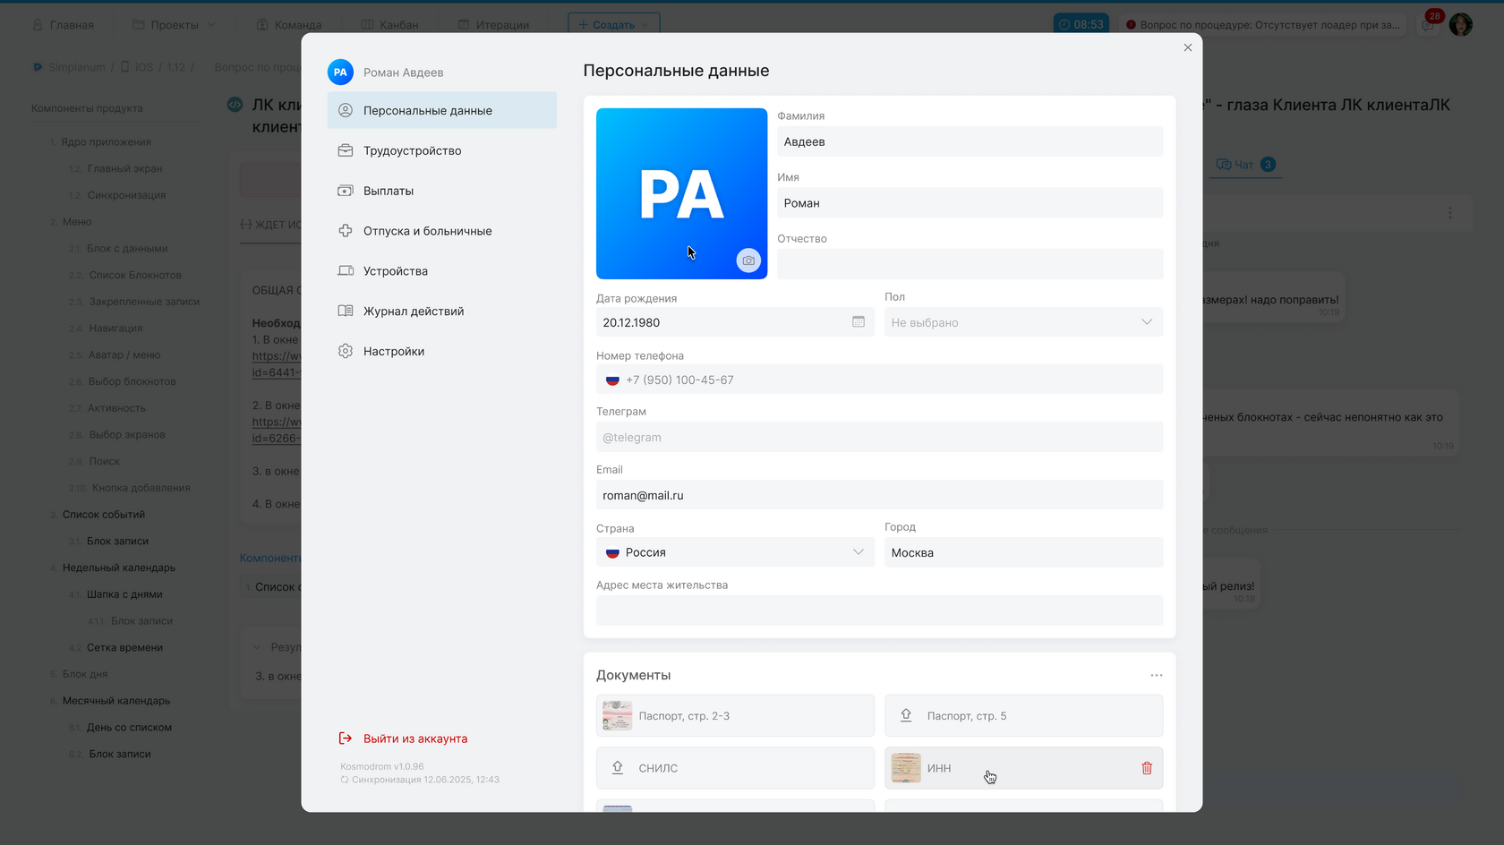Open the Проекты dropdown in top bar
This screenshot has height=845, width=1504.
(x=175, y=24)
